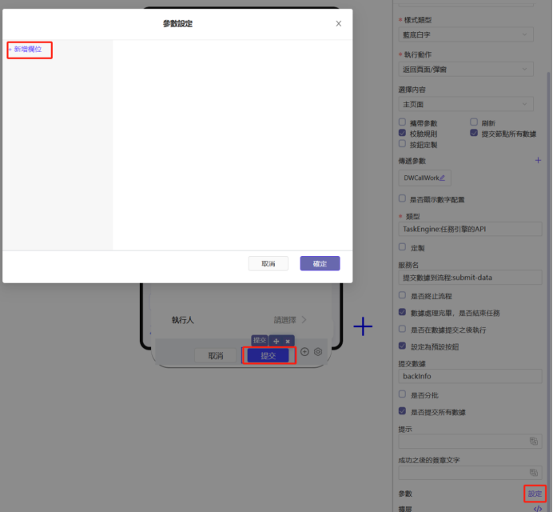553x512 pixels.
Task: Click the move handle icon above 提交
Action: tap(276, 341)
